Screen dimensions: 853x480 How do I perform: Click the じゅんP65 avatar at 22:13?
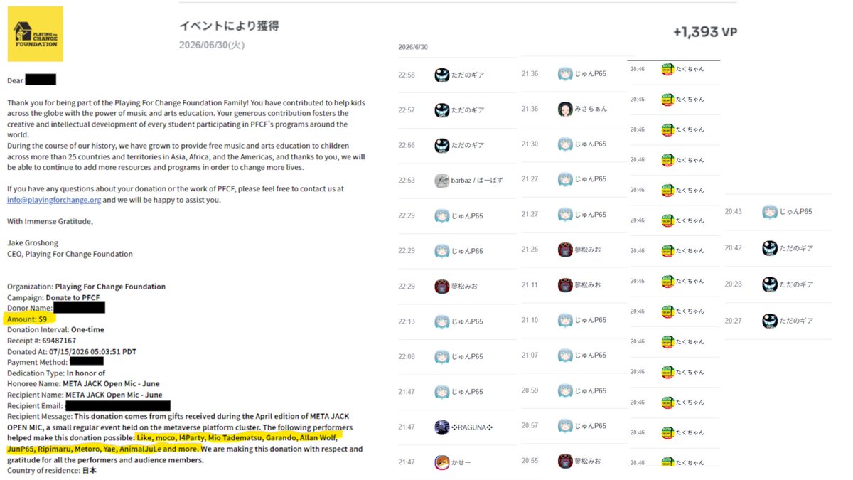tap(441, 321)
